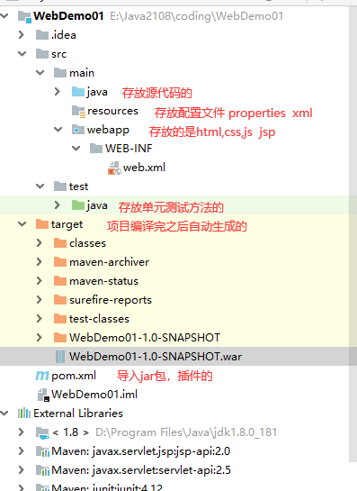The width and height of the screenshot is (357, 491).
Task: Click the maven-archiver folder icon
Action: pos(60,262)
